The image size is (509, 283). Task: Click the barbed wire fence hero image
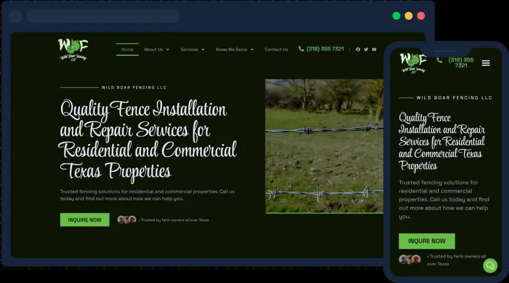(x=324, y=146)
